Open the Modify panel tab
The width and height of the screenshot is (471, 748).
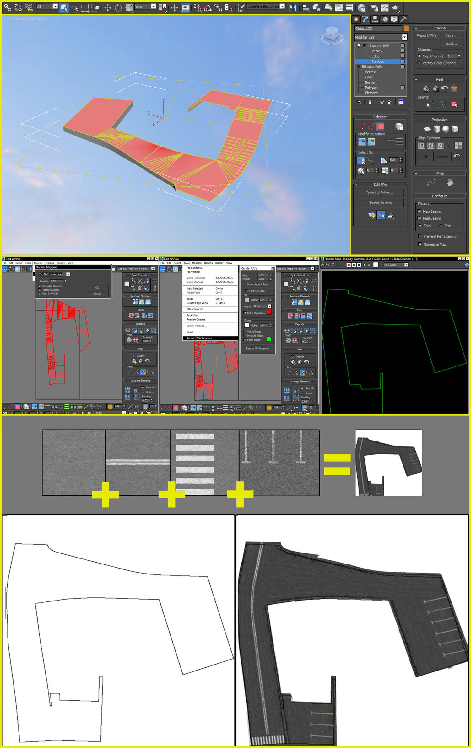tap(365, 19)
